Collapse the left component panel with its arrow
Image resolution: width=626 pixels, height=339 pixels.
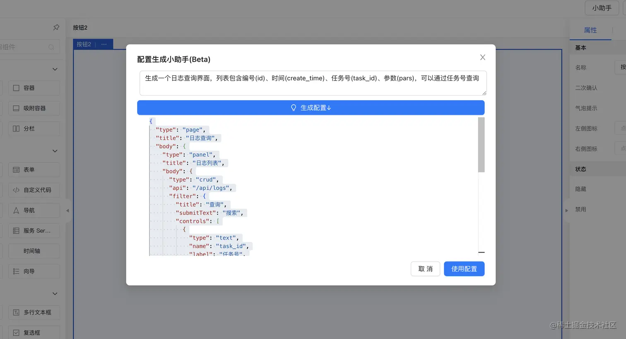67,211
